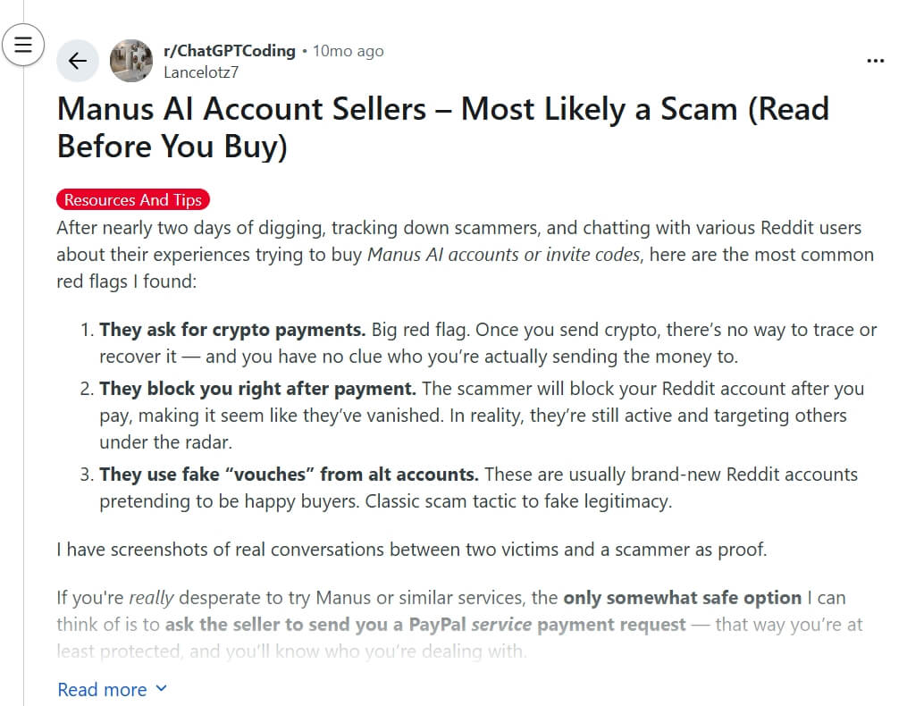Select the circular community icon beside the subreddit name
Image resolution: width=907 pixels, height=706 pixels.
click(130, 60)
